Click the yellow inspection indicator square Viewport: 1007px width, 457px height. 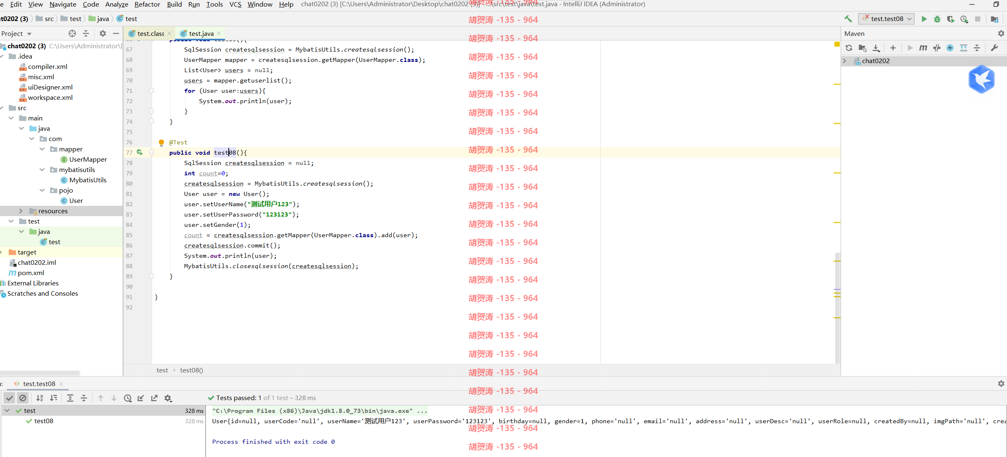837,44
